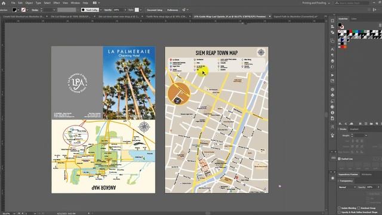This screenshot has width=382, height=215.
Task: Click the align options icon after Preferences
Action: tap(184, 10)
